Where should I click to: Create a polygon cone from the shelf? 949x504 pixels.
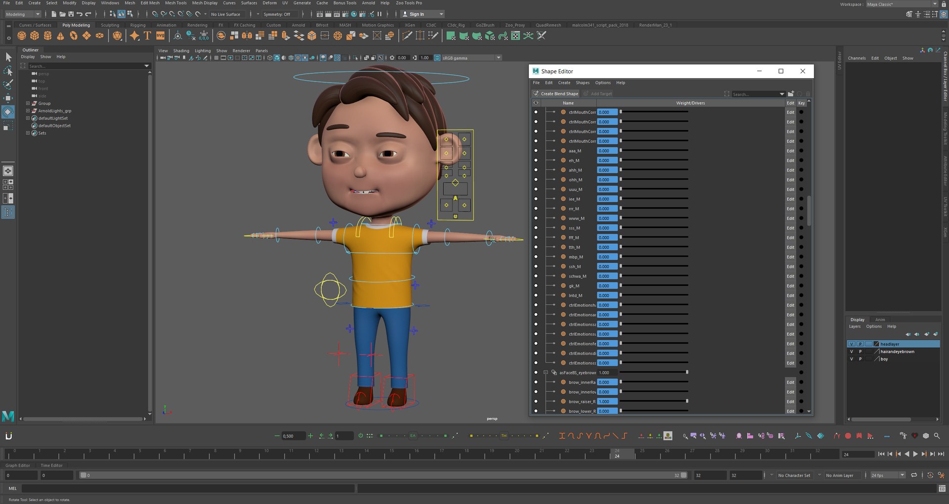click(x=60, y=36)
